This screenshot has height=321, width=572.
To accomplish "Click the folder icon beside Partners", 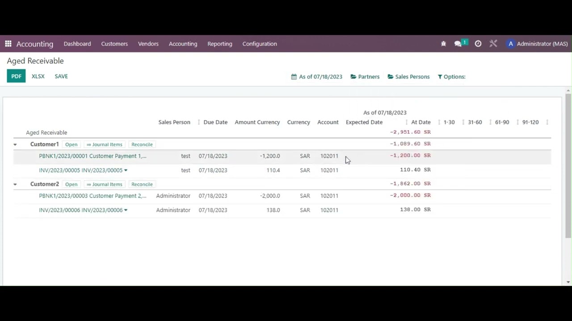I will 353,77.
